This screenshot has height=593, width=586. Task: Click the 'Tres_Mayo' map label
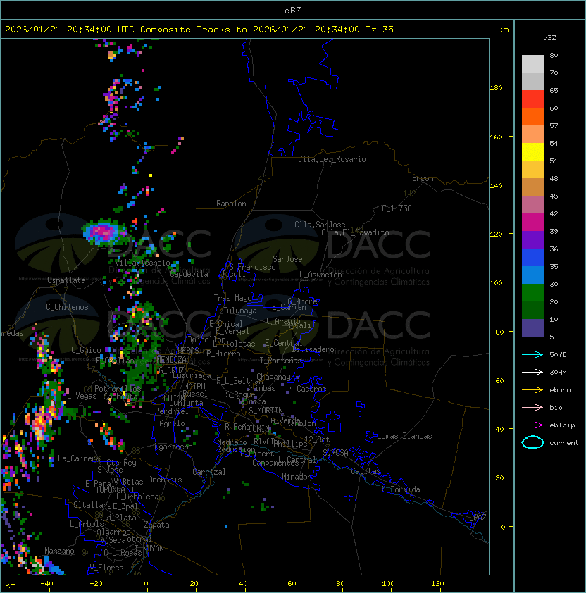click(x=232, y=298)
